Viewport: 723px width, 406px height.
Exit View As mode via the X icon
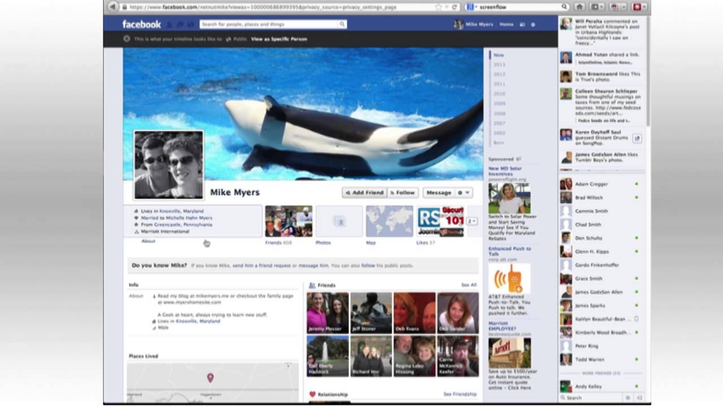point(126,39)
